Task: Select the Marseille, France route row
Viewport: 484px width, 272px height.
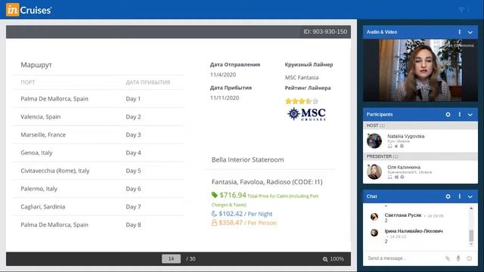Action: point(98,134)
